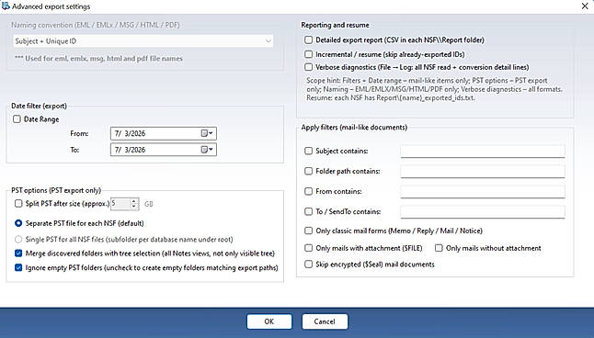The height and width of the screenshot is (338, 594).
Task: Click the Cancel button
Action: pos(325,321)
